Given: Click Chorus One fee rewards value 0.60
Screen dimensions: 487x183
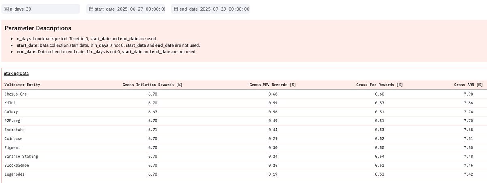Looking at the screenshot, I should point(379,94).
